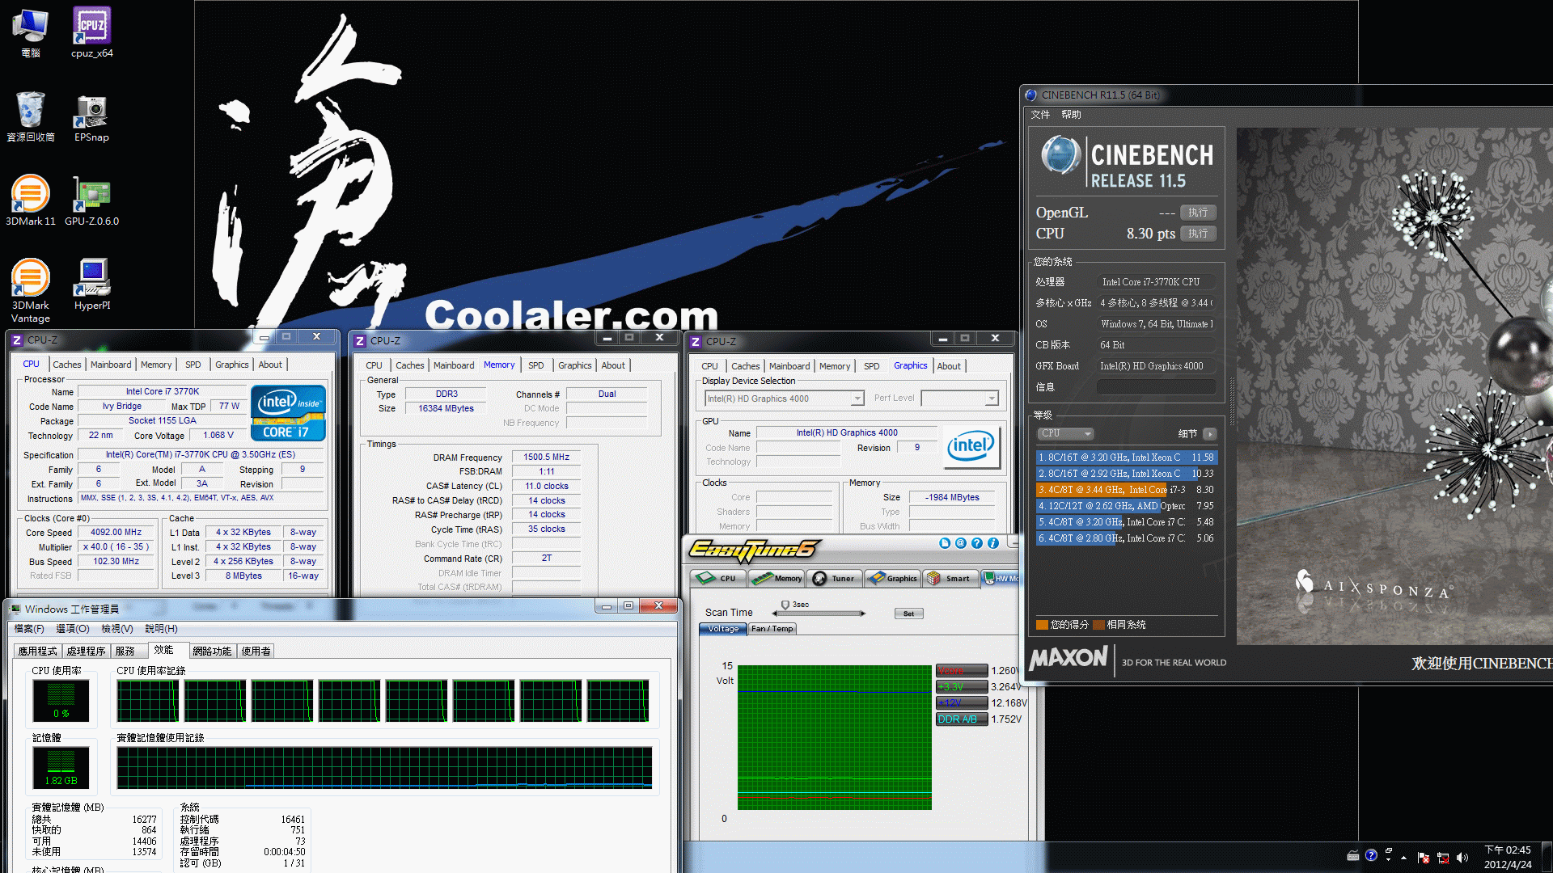Show hidden system tray icons arrow
The width and height of the screenshot is (1553, 873).
pyautogui.click(x=1403, y=858)
